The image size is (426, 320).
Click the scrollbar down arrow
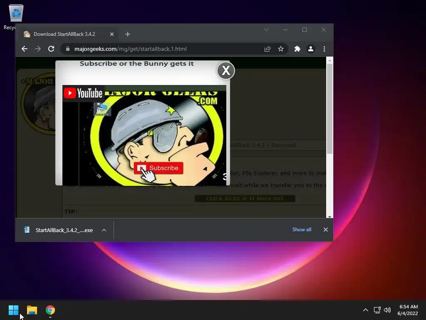pos(329,216)
